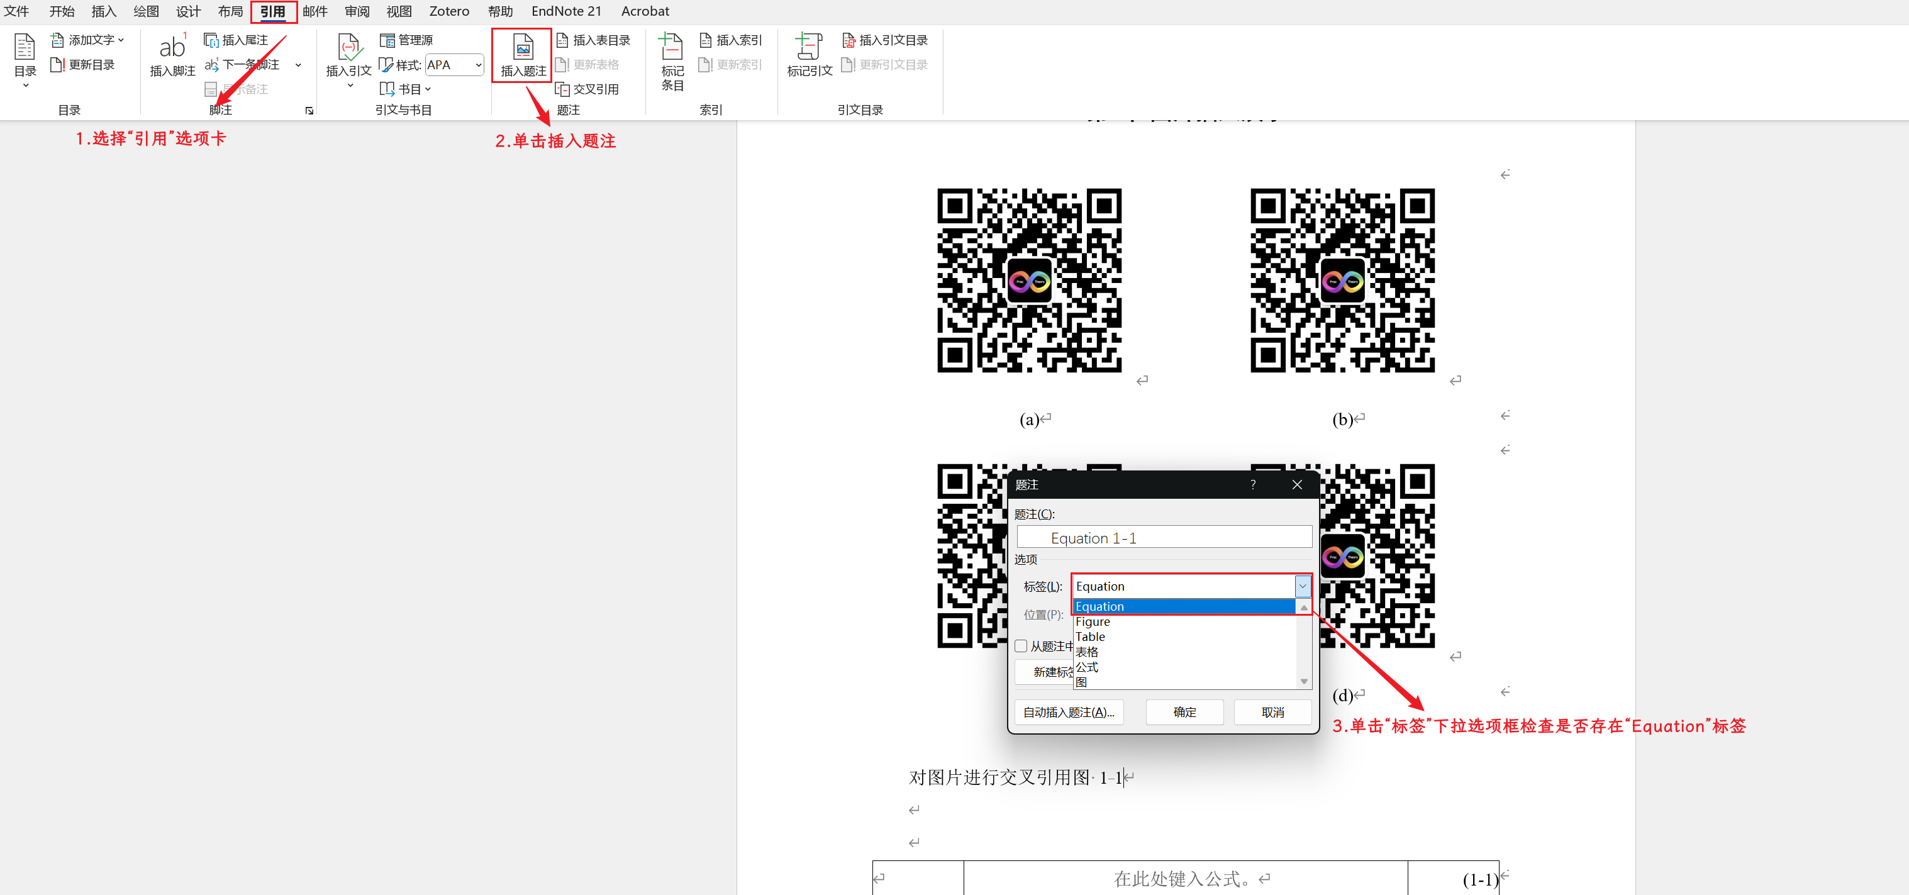1909x895 pixels.
Task: Toggle the exclude-label-from-caption checkbox
Action: (1021, 646)
